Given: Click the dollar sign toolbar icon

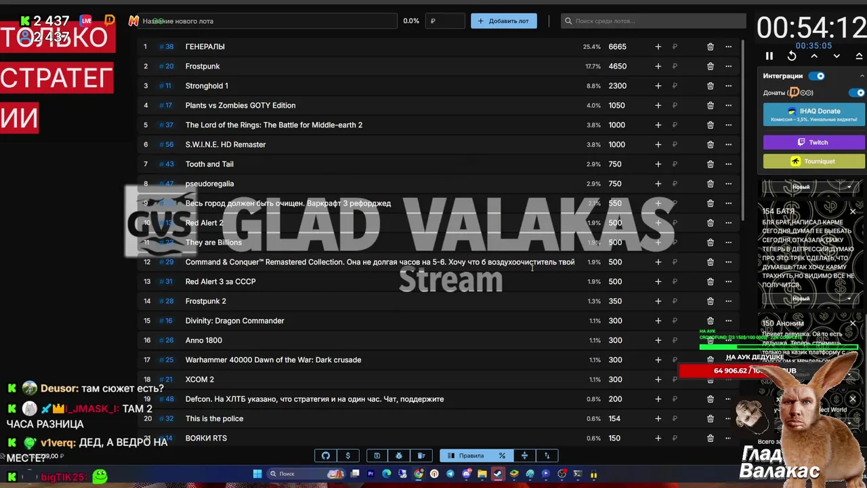Looking at the screenshot, I should (x=347, y=456).
